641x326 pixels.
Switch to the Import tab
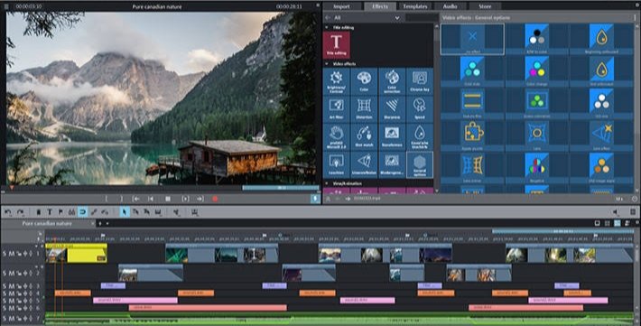point(342,6)
